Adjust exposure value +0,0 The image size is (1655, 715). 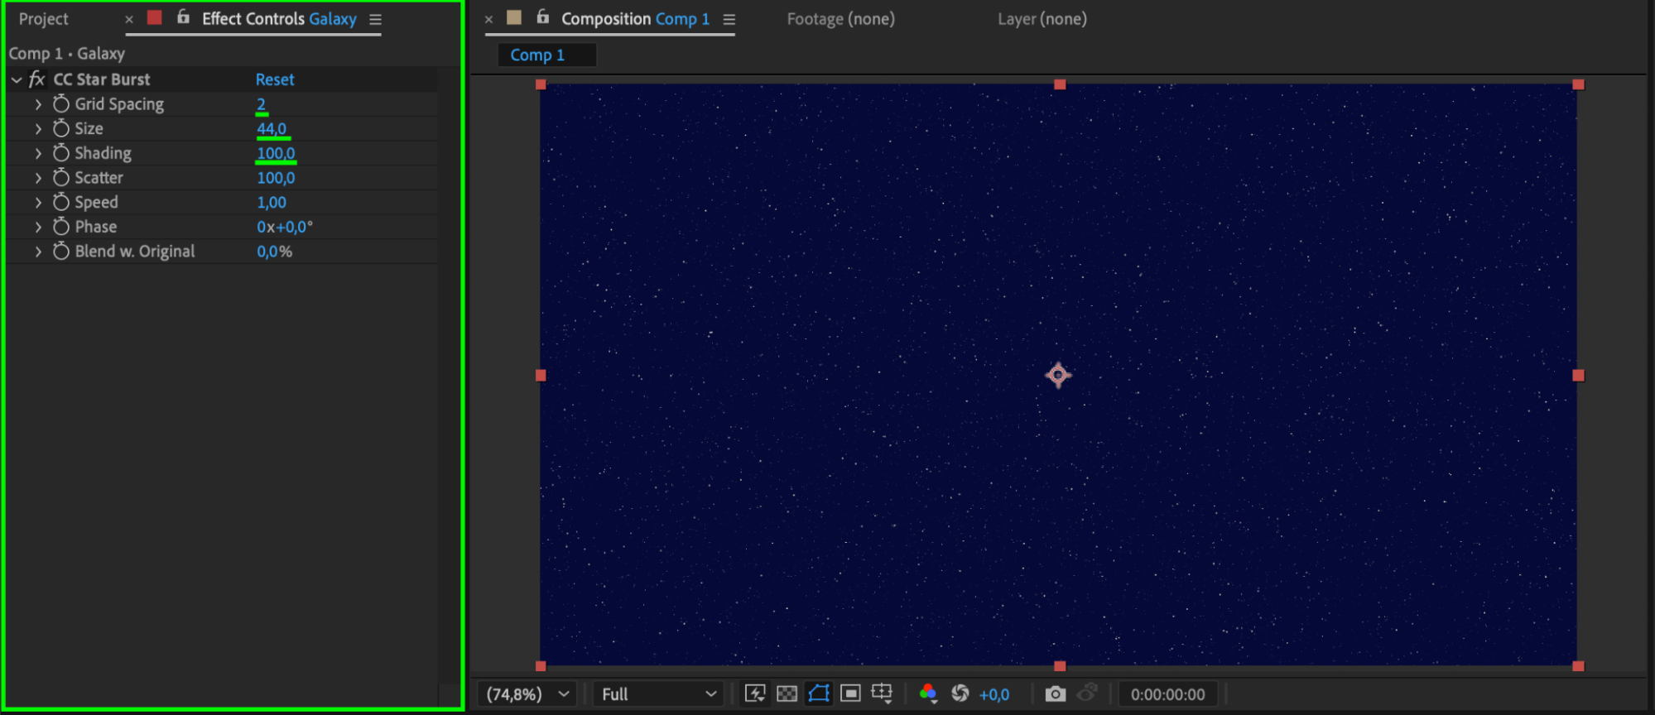[x=993, y=694]
